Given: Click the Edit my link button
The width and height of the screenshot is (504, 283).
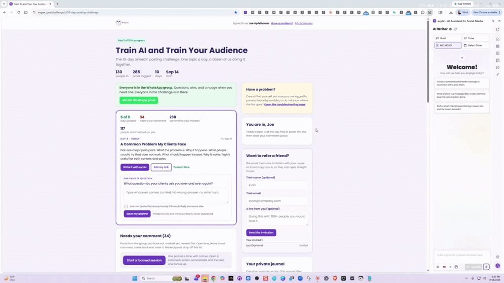Looking at the screenshot, I should (x=161, y=167).
